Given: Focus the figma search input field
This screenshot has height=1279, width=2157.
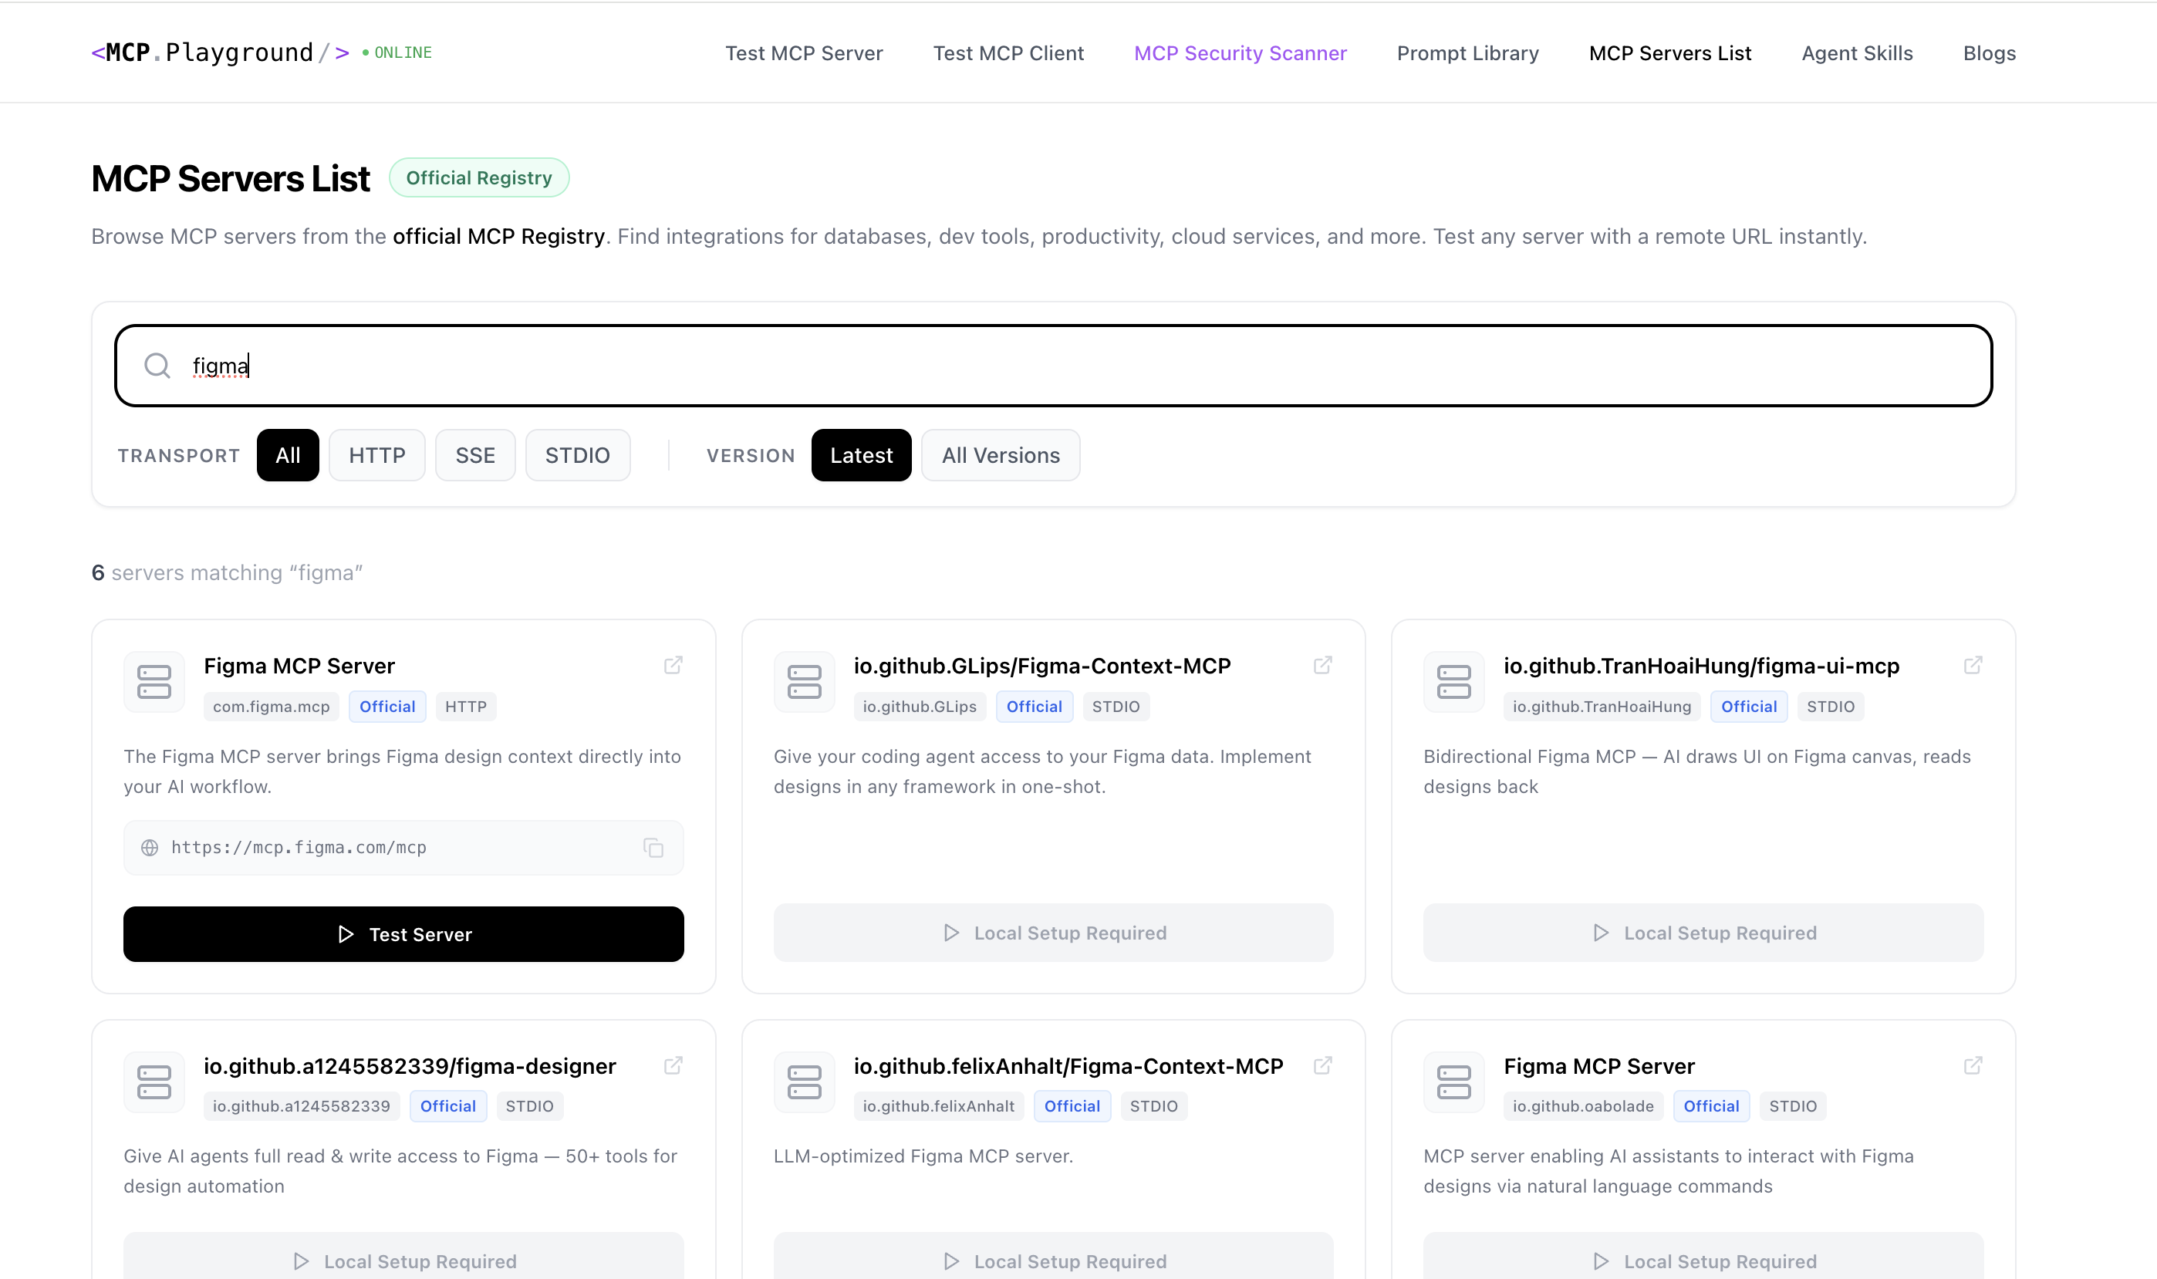Looking at the screenshot, I should tap(1034, 366).
